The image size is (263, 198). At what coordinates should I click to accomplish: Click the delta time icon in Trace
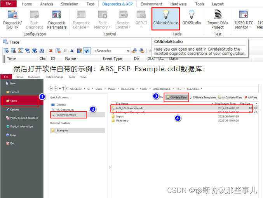coord(73,51)
